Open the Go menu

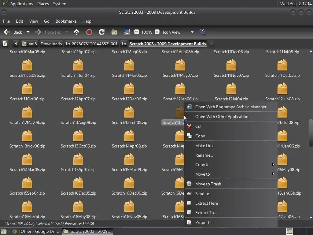[46, 21]
